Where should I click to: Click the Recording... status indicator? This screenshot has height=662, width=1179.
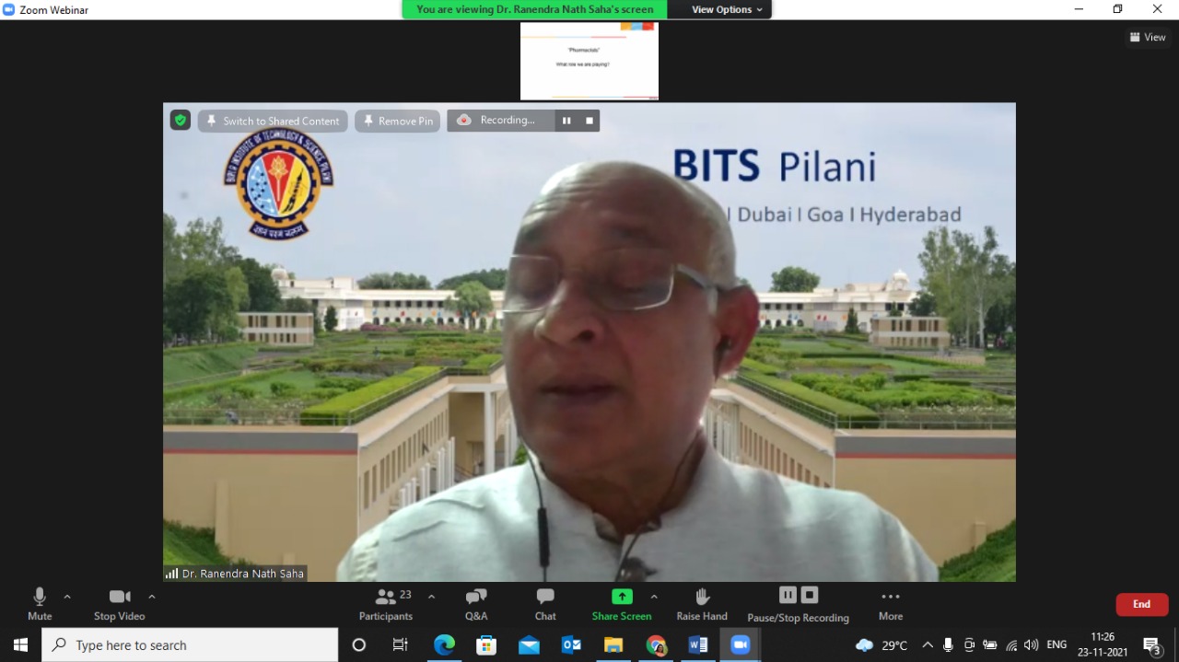(501, 121)
